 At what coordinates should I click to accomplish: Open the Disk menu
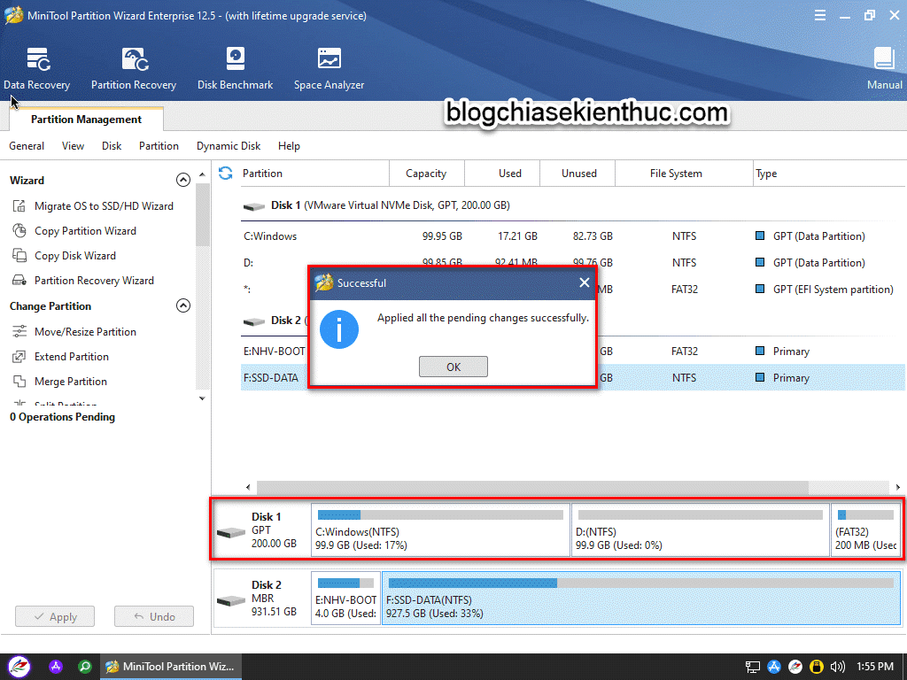point(112,146)
